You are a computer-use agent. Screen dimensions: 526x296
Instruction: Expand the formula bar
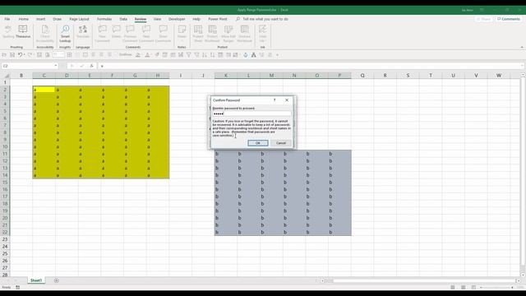[x=523, y=66]
